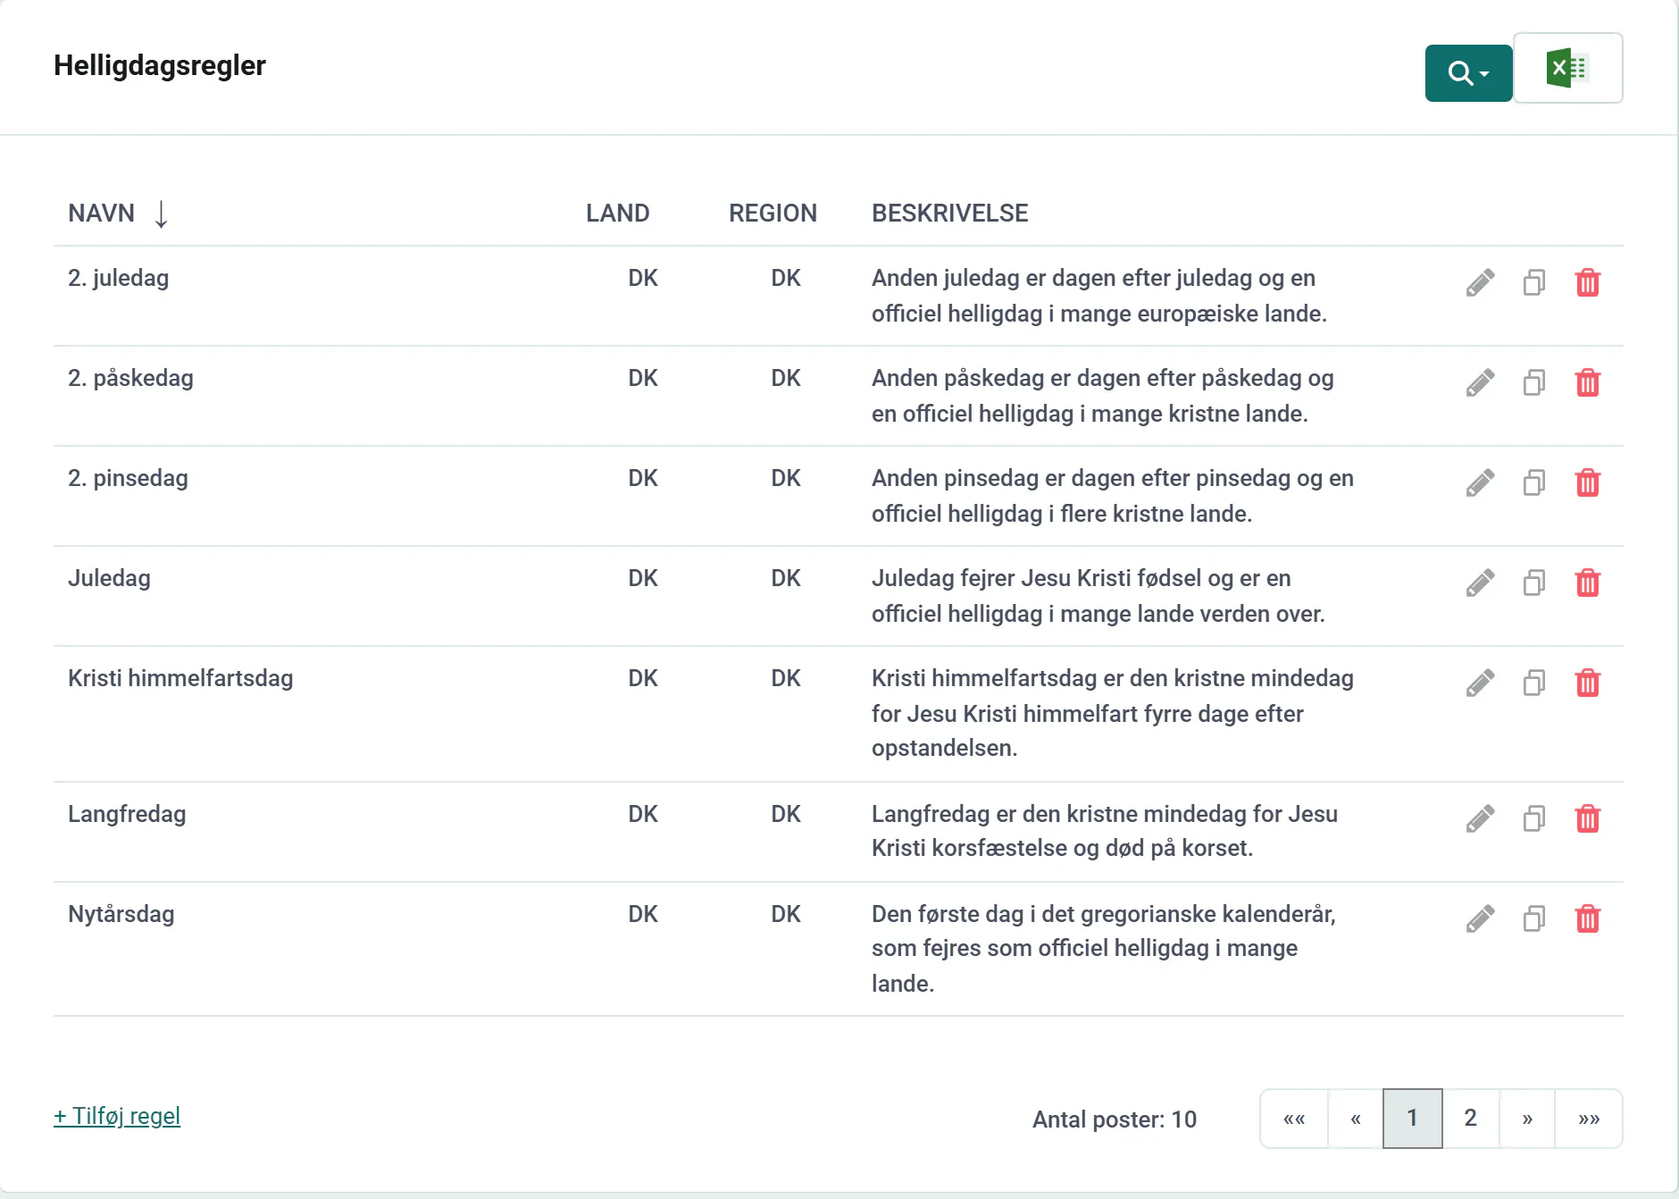Copy the Langfredag rule
Image resolution: width=1679 pixels, height=1199 pixels.
click(1534, 818)
